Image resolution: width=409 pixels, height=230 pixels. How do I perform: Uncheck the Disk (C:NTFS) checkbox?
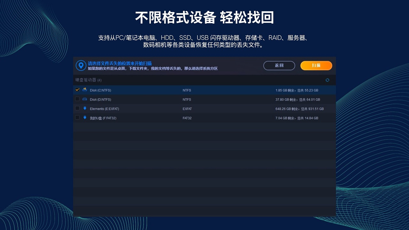click(77, 90)
